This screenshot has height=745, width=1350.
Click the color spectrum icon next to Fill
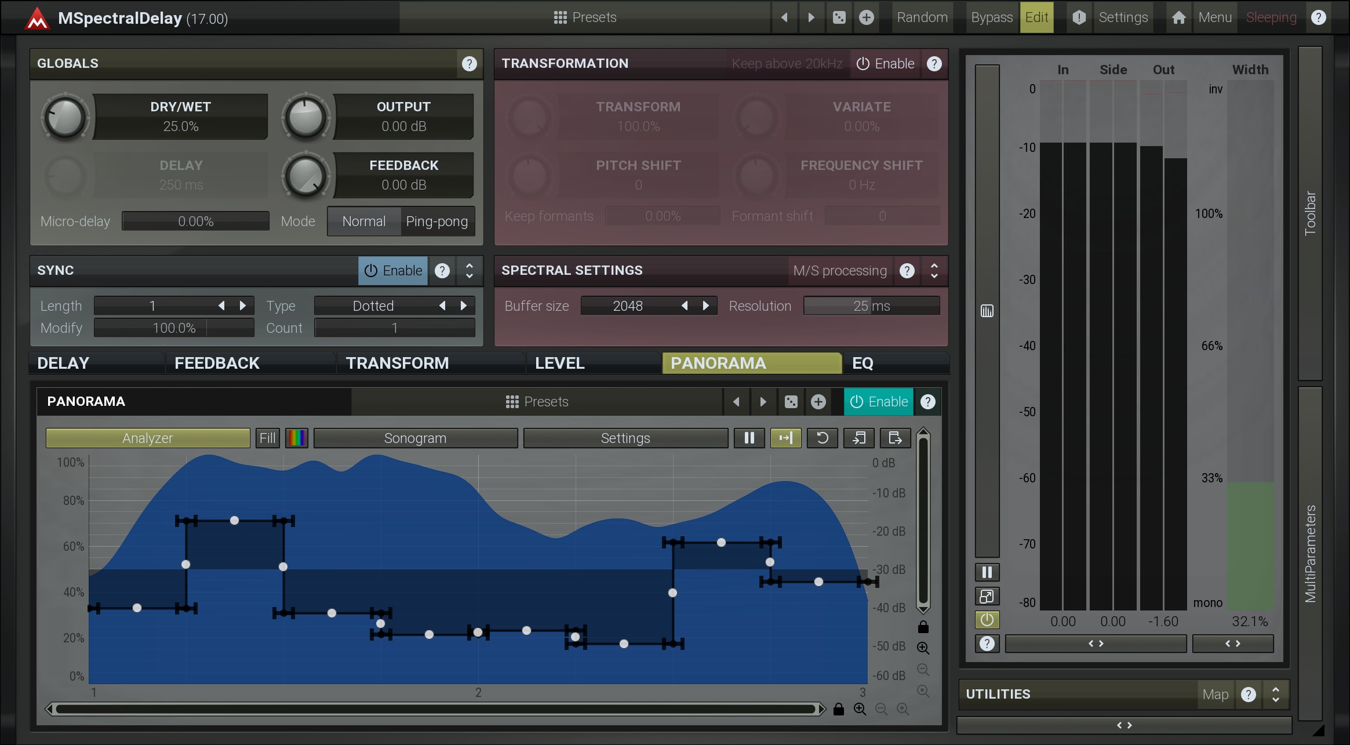point(297,438)
